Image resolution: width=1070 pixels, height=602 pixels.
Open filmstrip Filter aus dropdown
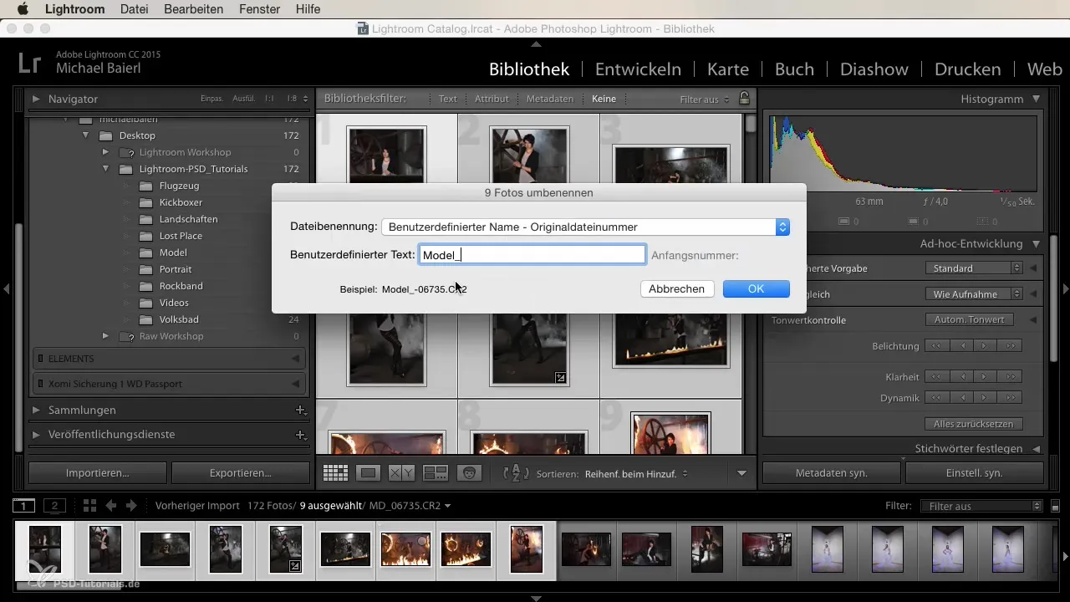point(981,506)
